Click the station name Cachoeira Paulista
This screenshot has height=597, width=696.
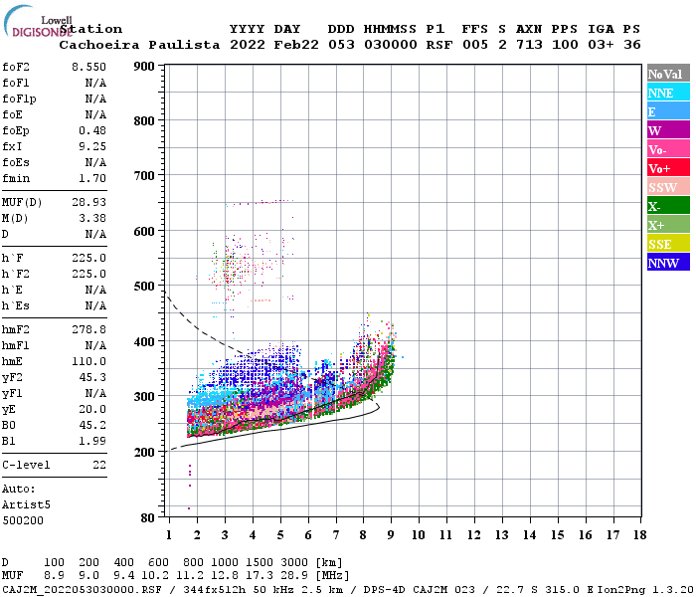point(139,45)
